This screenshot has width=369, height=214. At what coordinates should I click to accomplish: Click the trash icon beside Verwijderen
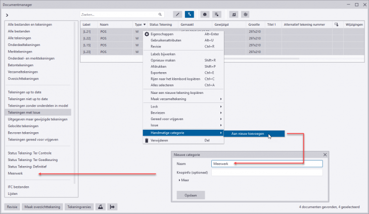point(147,140)
